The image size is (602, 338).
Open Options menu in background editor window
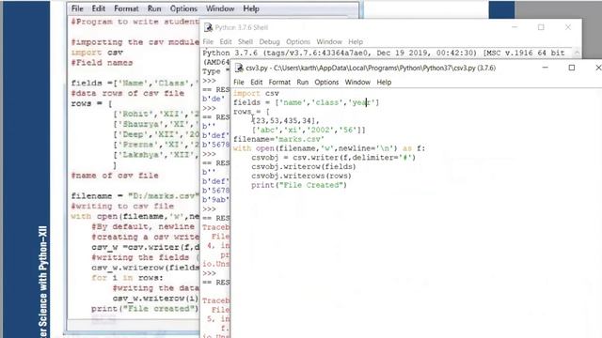click(x=183, y=8)
